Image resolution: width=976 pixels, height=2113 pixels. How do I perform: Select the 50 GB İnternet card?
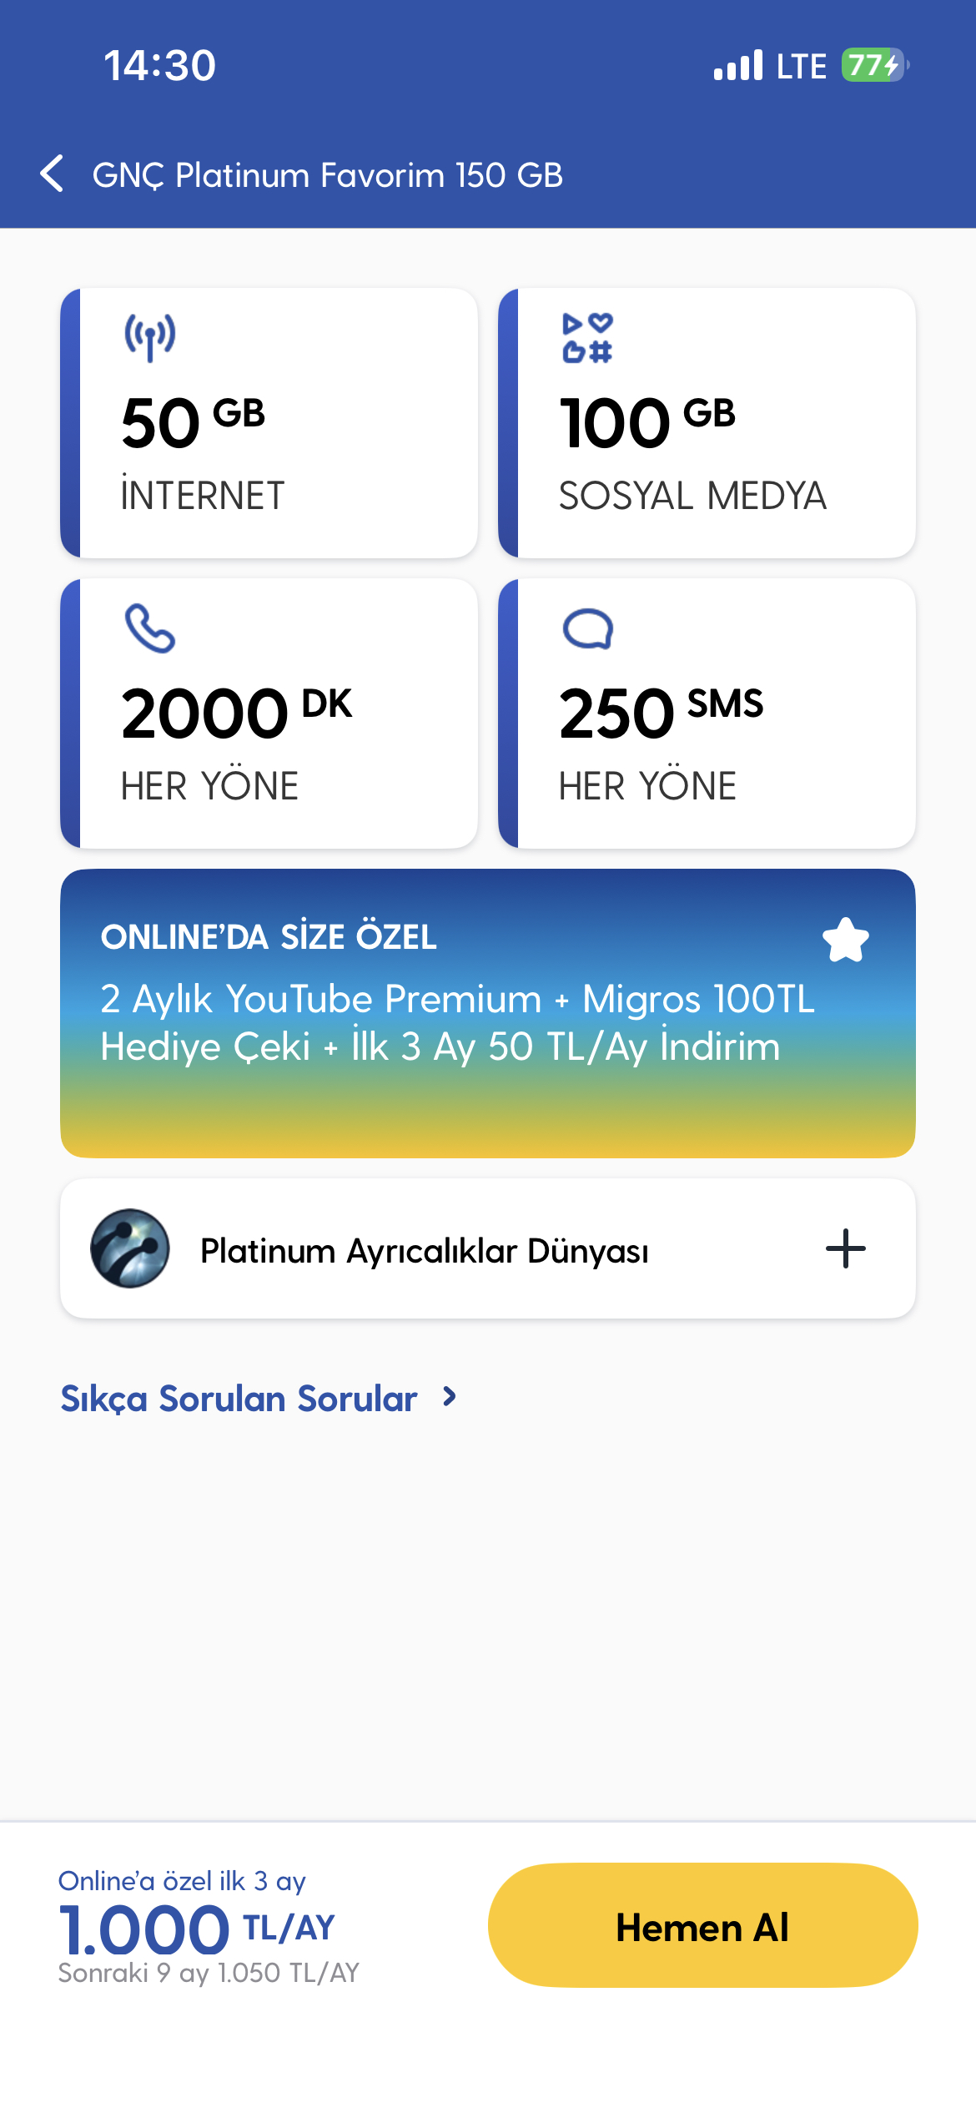[x=269, y=422]
